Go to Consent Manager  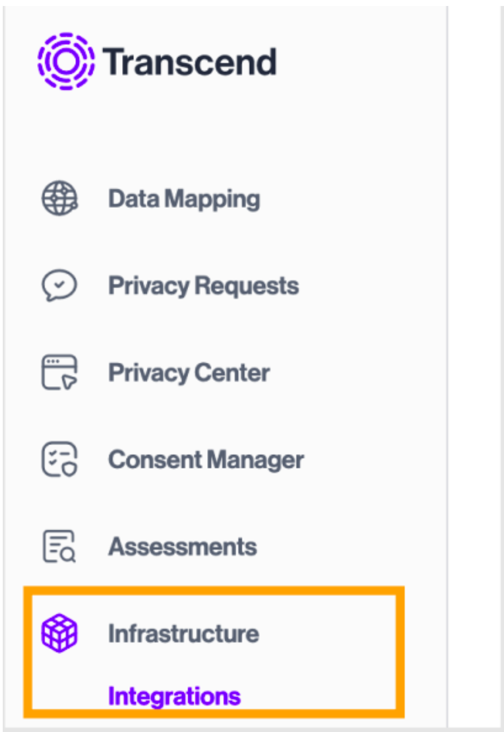(x=206, y=460)
